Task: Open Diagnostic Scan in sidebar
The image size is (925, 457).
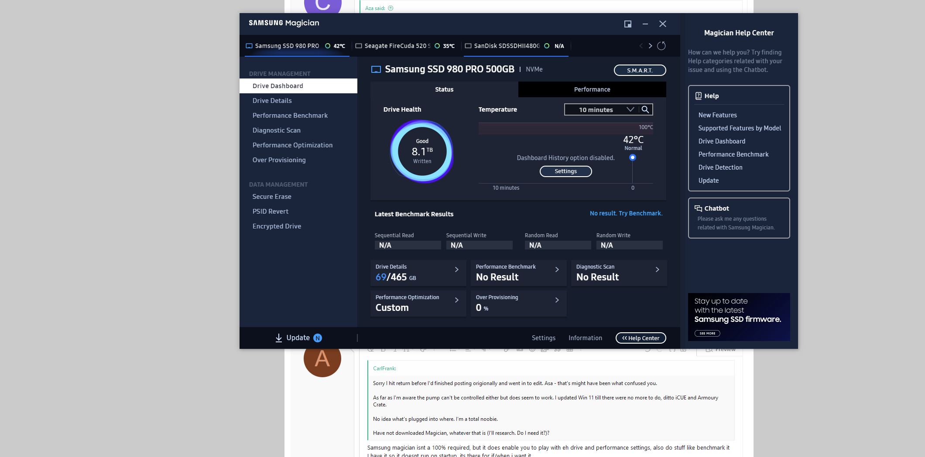Action: coord(298,130)
